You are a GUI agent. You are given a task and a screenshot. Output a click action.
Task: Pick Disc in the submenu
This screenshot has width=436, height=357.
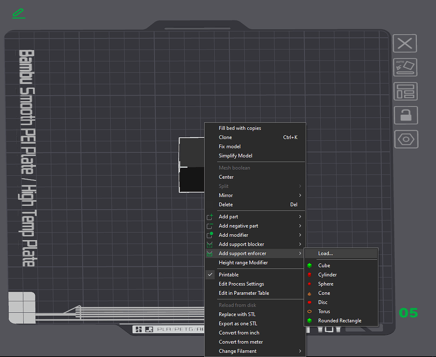[341, 302]
